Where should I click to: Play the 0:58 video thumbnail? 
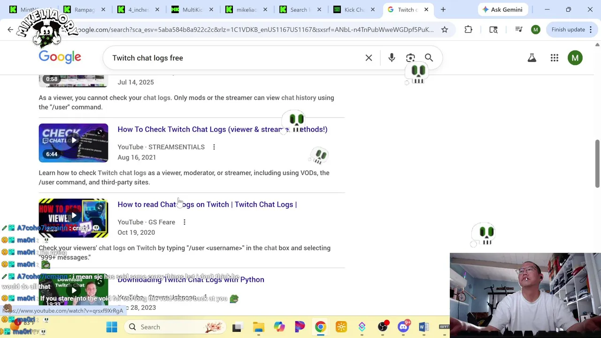(x=73, y=80)
